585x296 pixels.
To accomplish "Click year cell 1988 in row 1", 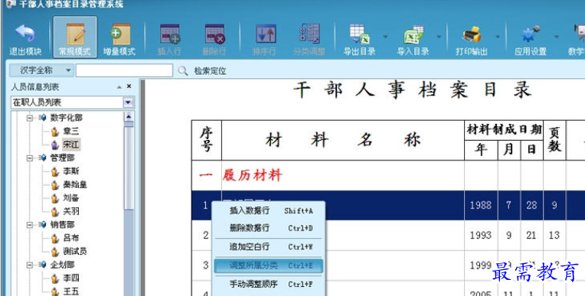I will coord(481,206).
